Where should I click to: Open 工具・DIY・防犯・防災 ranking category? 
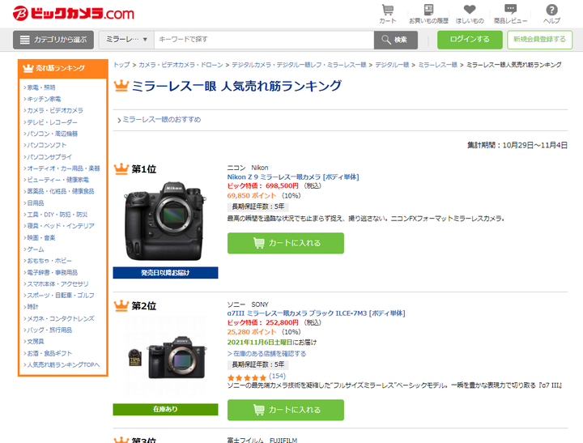[x=57, y=215]
